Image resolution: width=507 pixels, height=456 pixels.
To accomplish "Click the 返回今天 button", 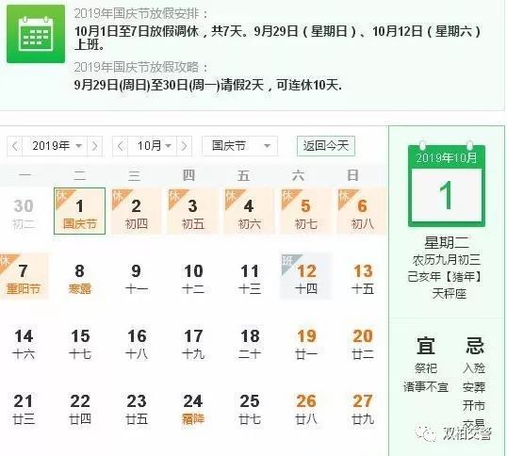I will (326, 146).
